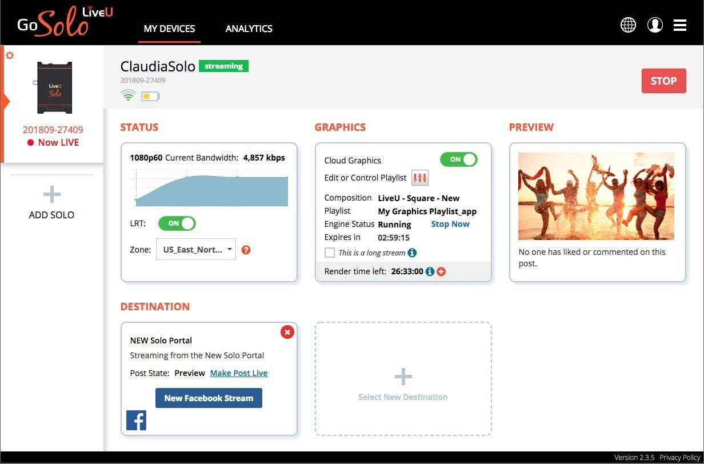The width and height of the screenshot is (704, 464).
Task: Click the Streaming from the New Solo Portal text
Action: pos(197,355)
